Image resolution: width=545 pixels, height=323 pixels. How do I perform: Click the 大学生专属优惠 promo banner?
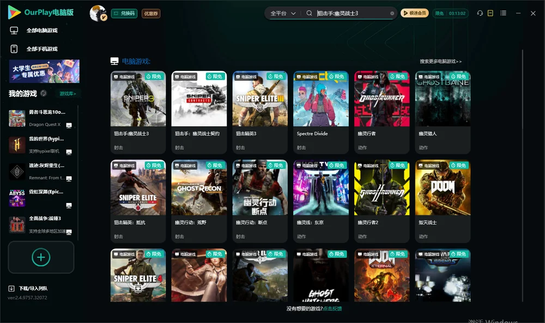click(45, 71)
